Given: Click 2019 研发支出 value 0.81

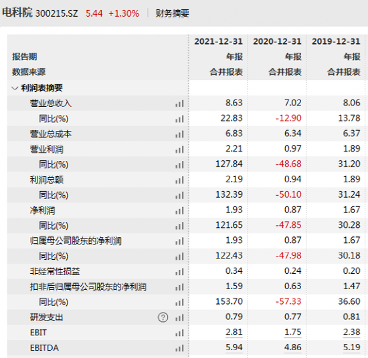Looking at the screenshot, I should click(x=351, y=317).
